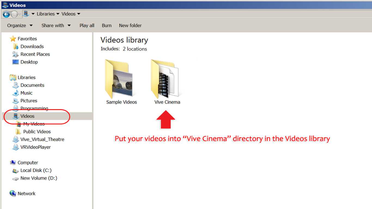The width and height of the screenshot is (372, 209).
Task: Click the Videos window title bar icon
Action: [5, 5]
